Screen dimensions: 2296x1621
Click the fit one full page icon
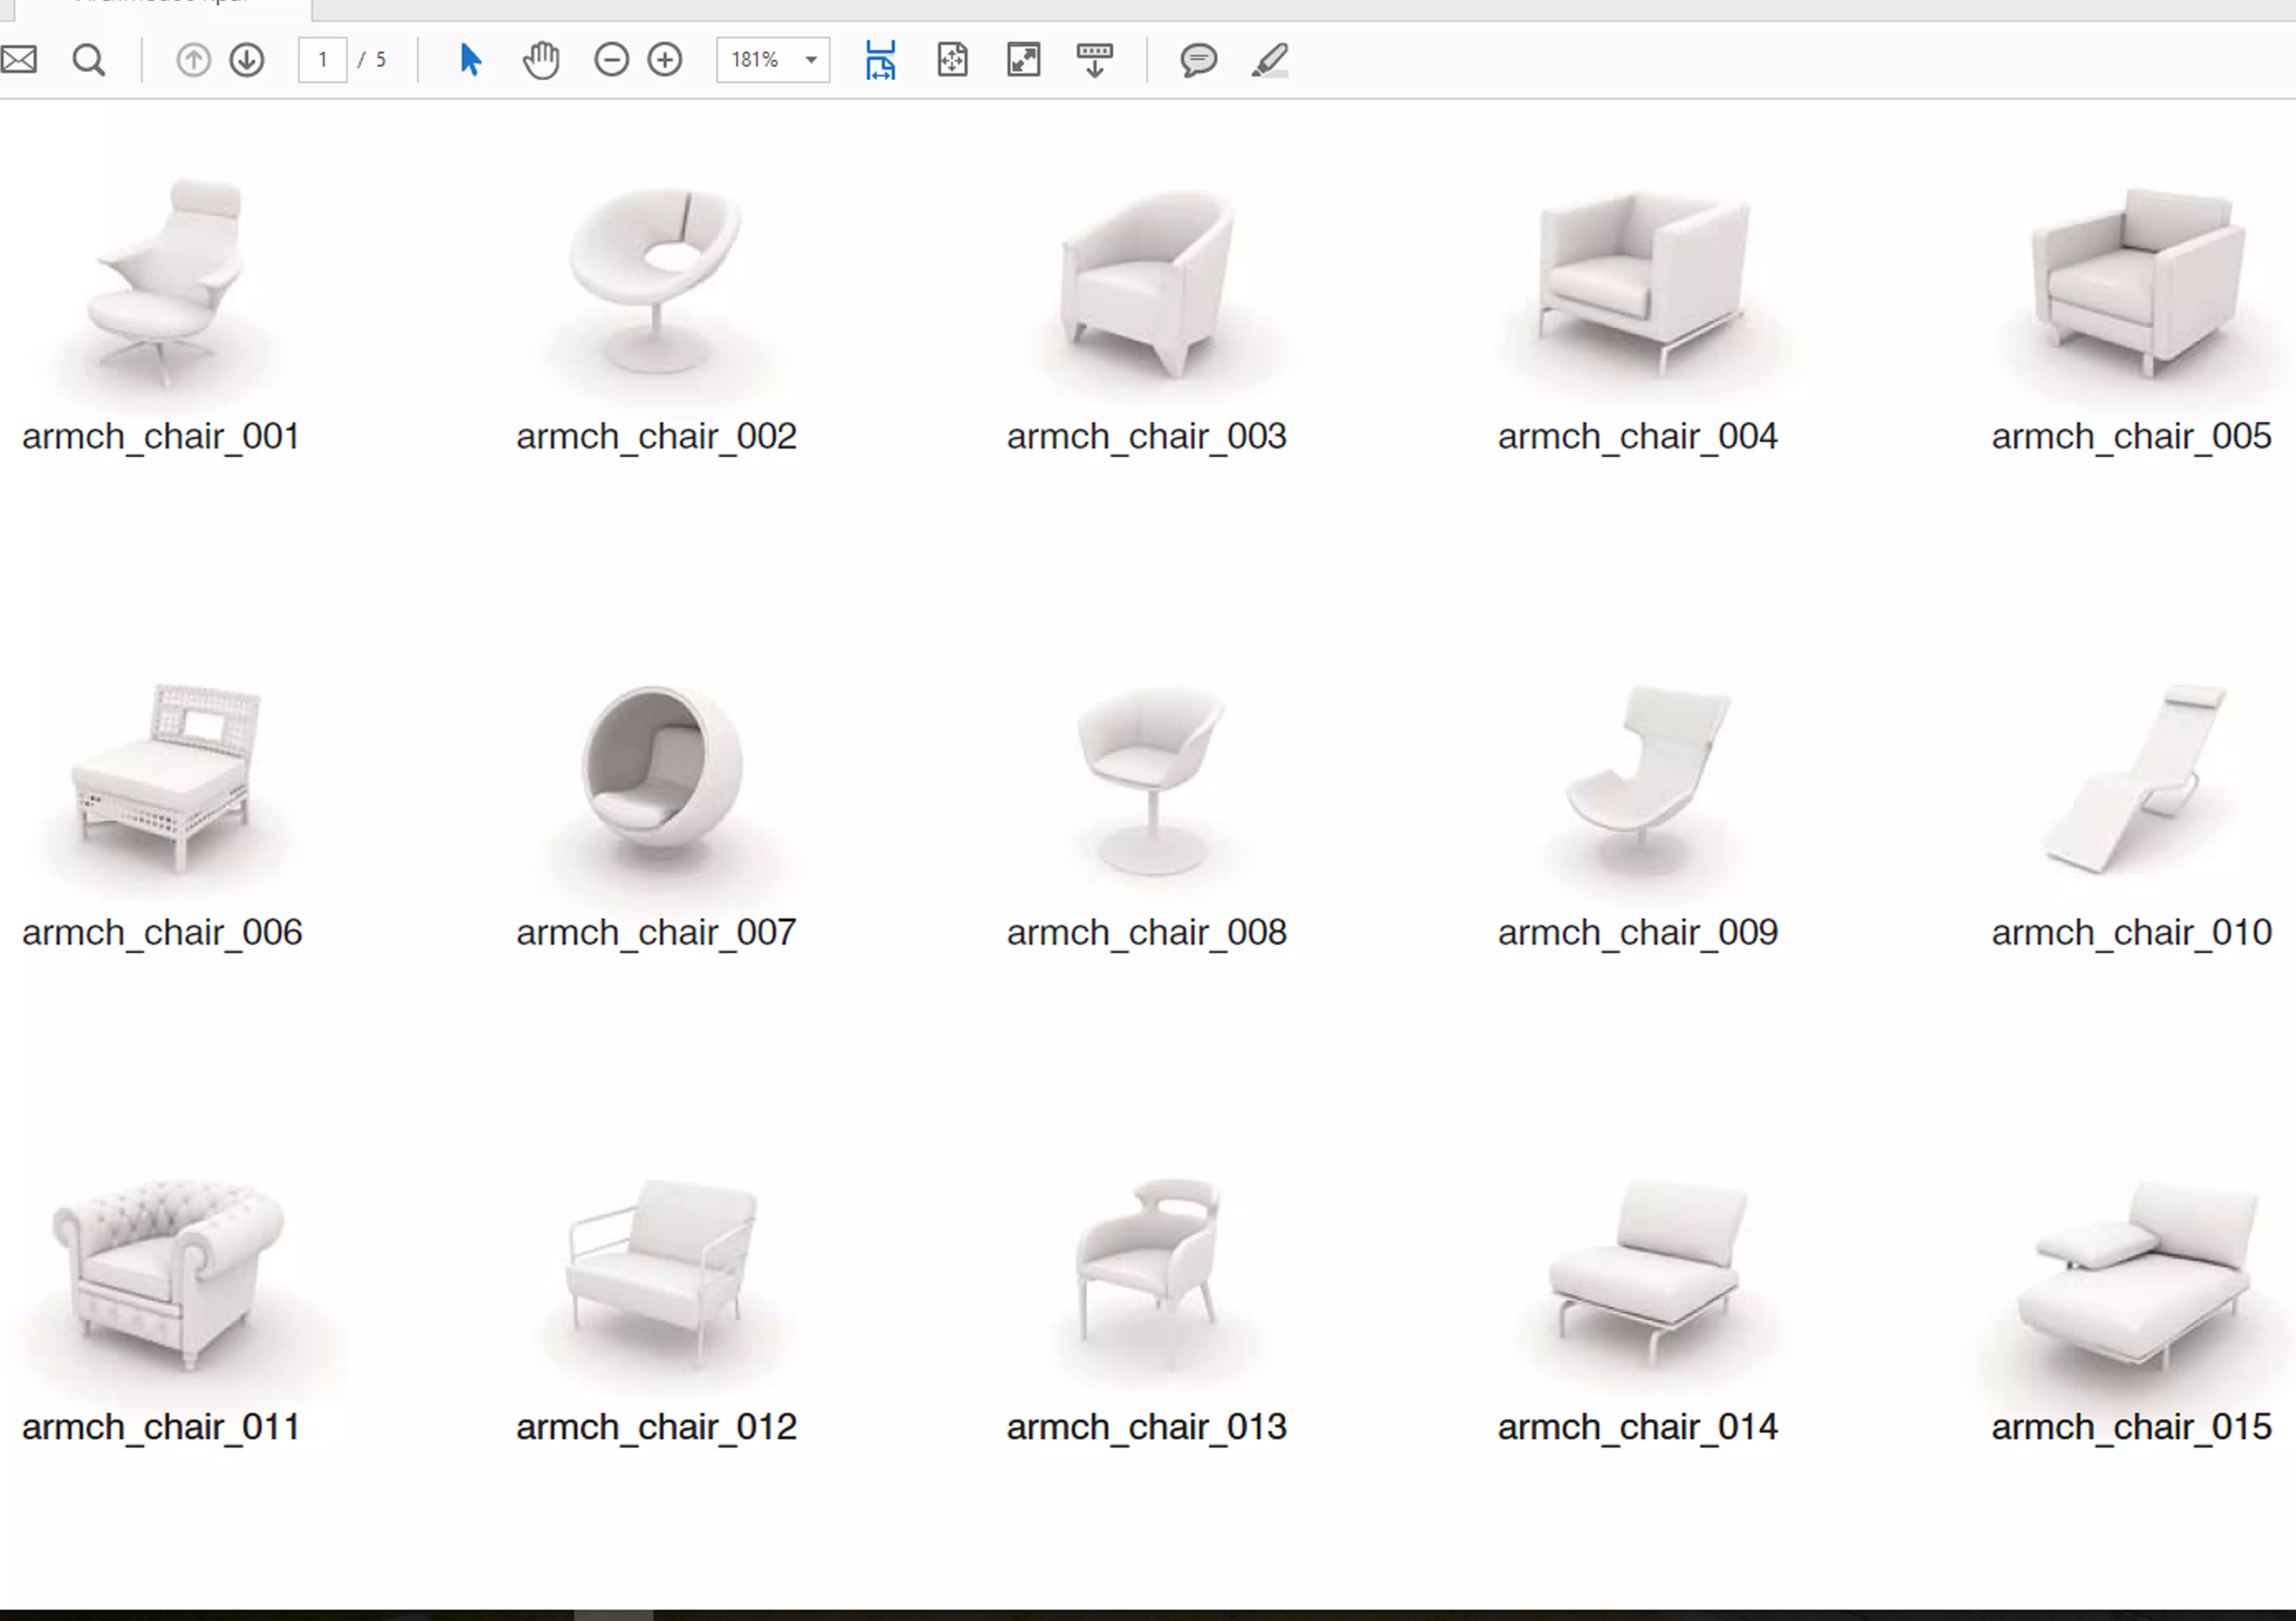click(x=952, y=60)
